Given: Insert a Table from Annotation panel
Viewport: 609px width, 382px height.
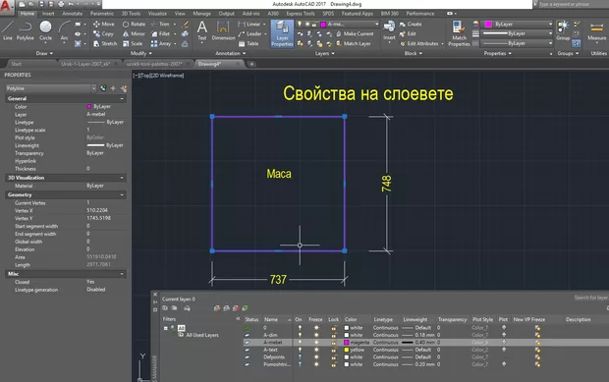Looking at the screenshot, I should point(249,43).
